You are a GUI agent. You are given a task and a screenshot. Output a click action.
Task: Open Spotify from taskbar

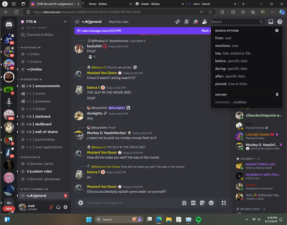click(x=199, y=219)
